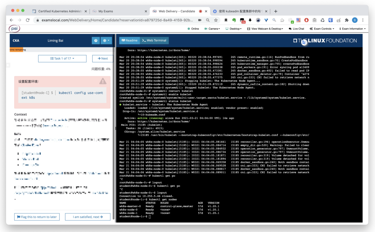Go to the Next task

click(102, 59)
